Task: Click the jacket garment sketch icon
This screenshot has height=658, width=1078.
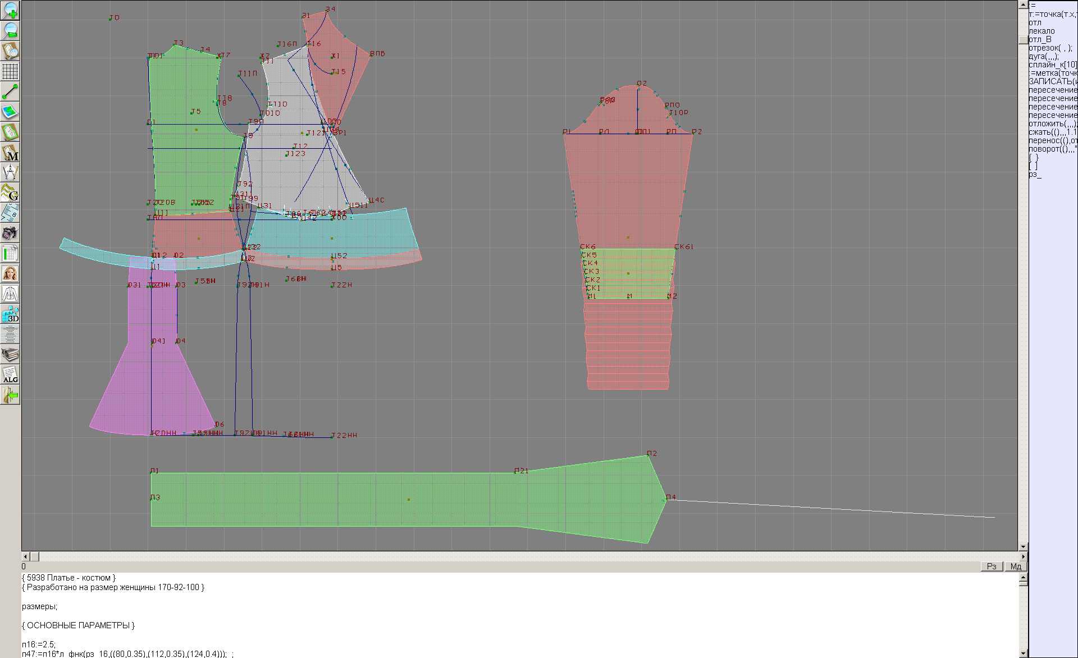Action: [x=10, y=294]
